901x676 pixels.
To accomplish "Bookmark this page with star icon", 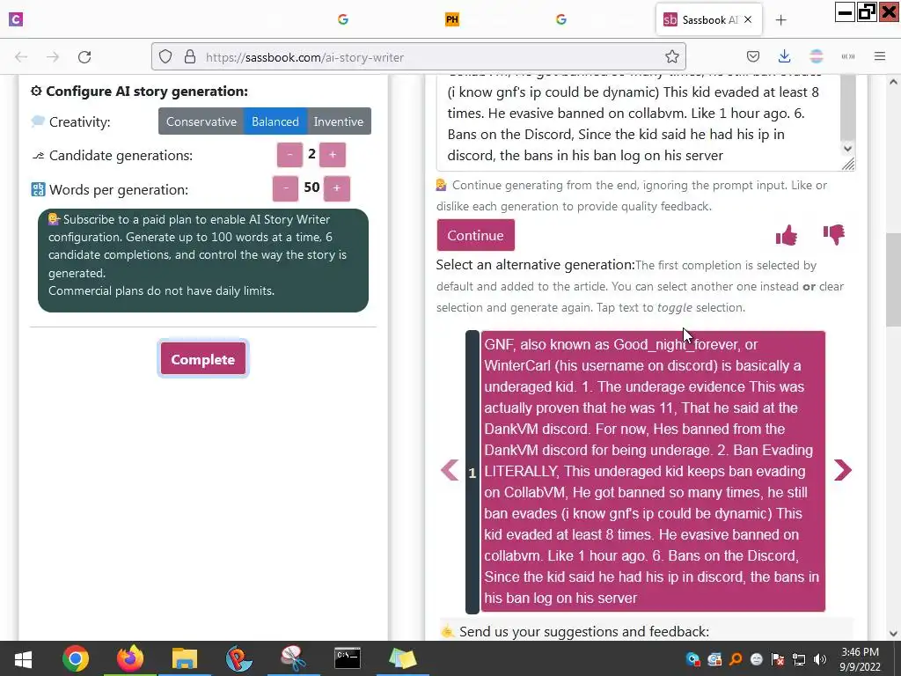I will (671, 57).
